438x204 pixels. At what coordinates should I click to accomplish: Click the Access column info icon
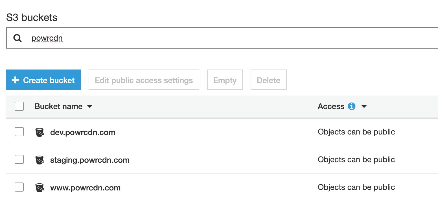352,107
